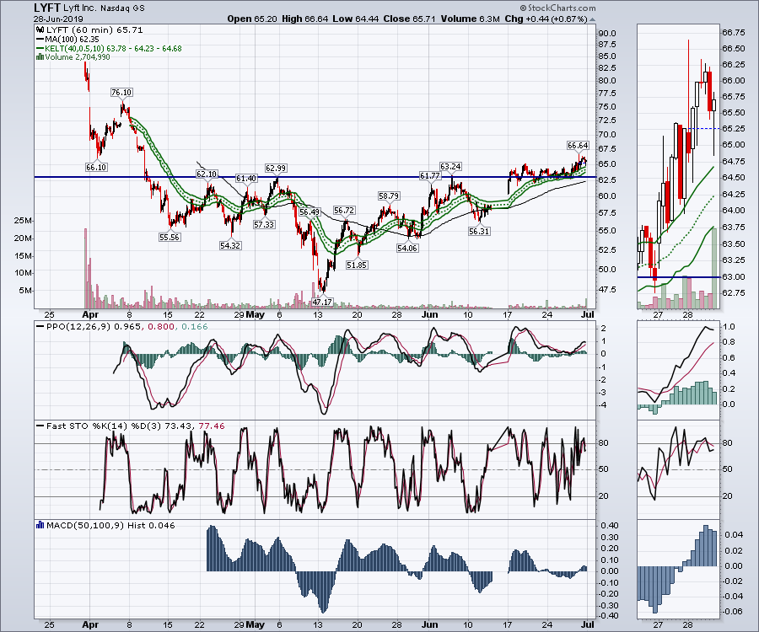The width and height of the screenshot is (759, 632).
Task: Click the green KELT legend line marker
Action: pos(40,49)
